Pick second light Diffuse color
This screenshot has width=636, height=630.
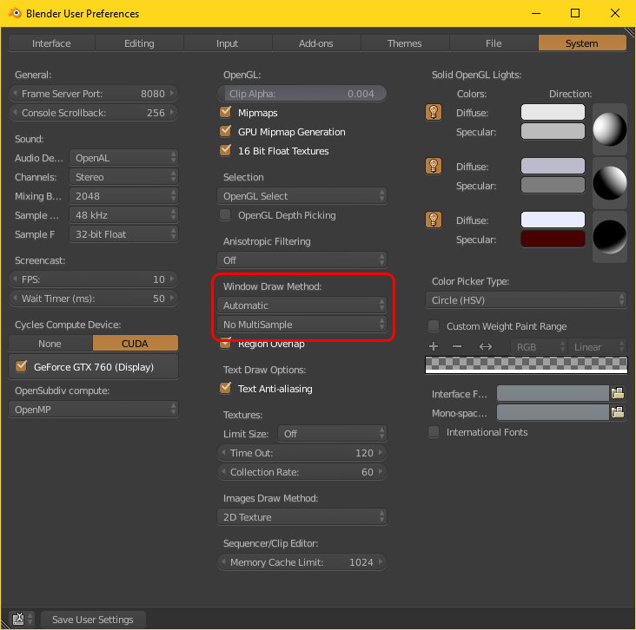point(553,166)
